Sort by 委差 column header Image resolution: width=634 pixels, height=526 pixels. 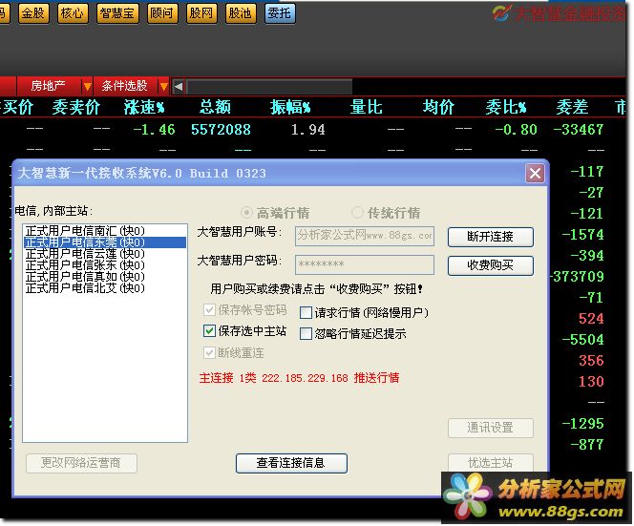coord(572,108)
